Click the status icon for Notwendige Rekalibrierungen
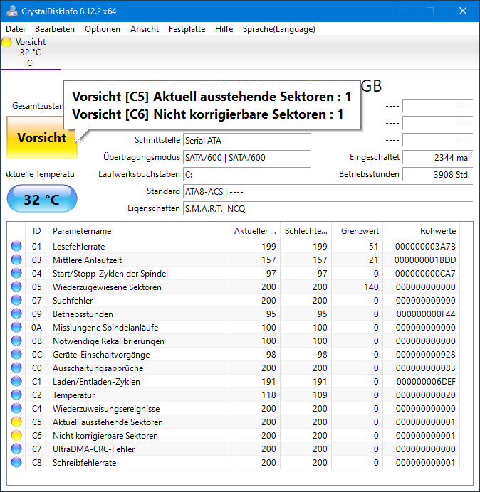This screenshot has height=492, width=480. (16, 341)
